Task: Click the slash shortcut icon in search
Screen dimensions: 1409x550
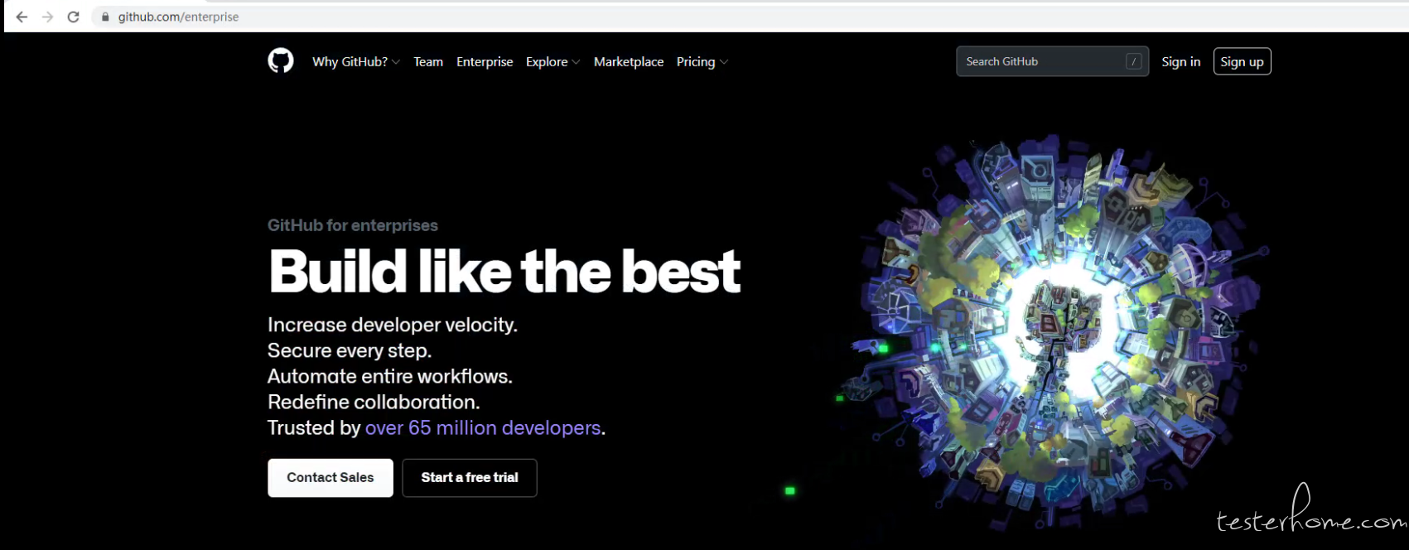Action: pyautogui.click(x=1133, y=61)
